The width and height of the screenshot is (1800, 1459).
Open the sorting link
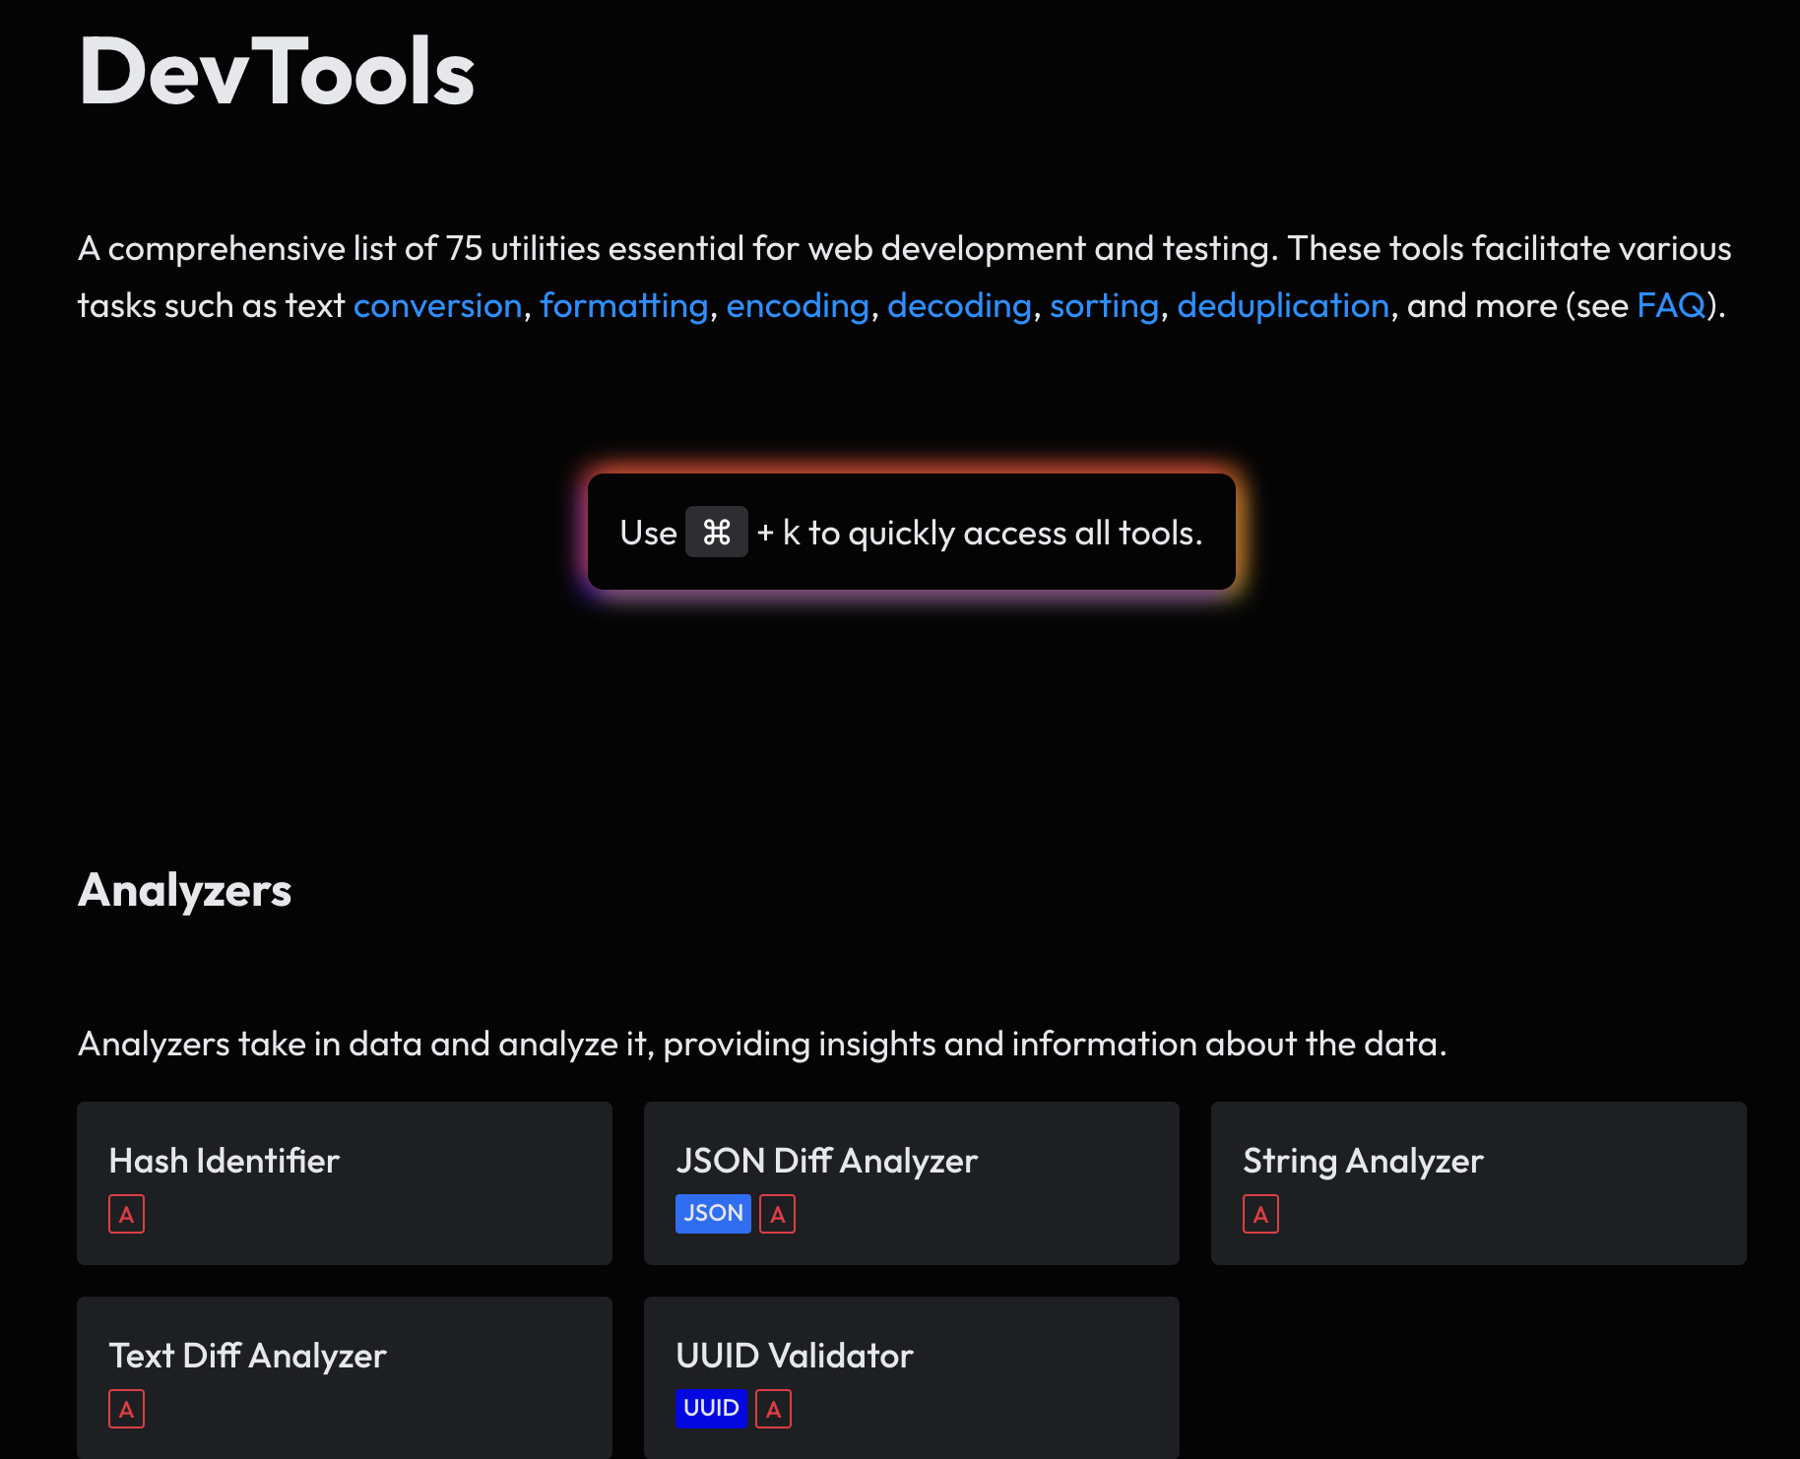pos(1104,305)
